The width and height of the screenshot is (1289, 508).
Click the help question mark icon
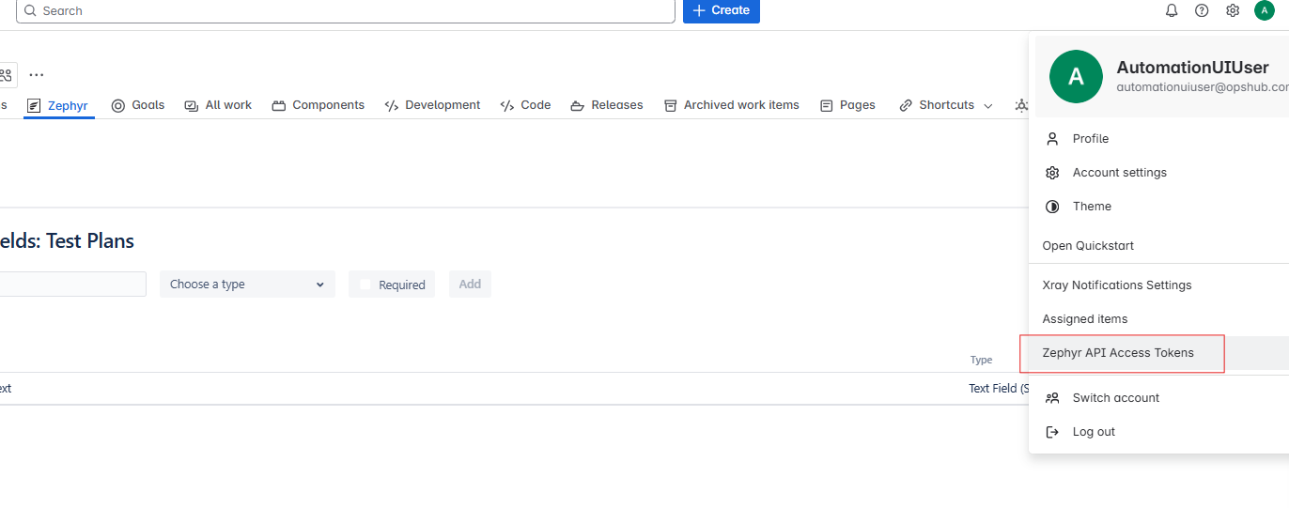[1202, 10]
